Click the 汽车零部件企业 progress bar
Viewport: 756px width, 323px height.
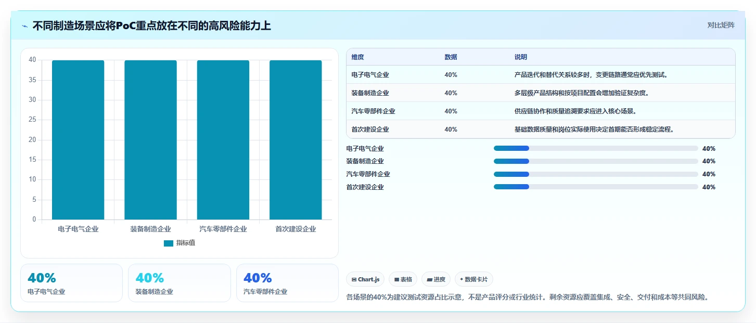[596, 174]
